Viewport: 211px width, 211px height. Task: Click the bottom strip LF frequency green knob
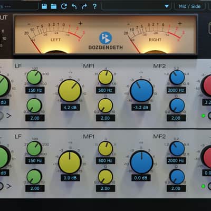pos(34,149)
